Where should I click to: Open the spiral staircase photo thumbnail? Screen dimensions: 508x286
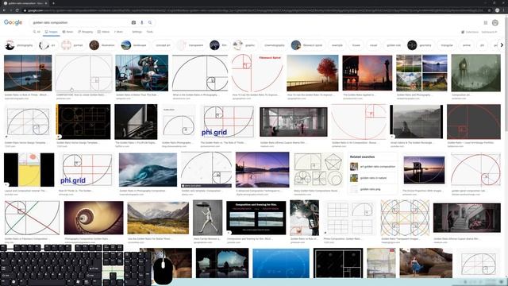pyautogui.click(x=94, y=218)
